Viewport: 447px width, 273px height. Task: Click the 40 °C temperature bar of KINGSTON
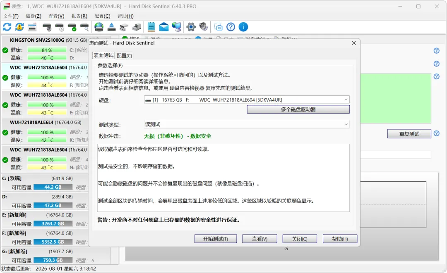[47, 58]
